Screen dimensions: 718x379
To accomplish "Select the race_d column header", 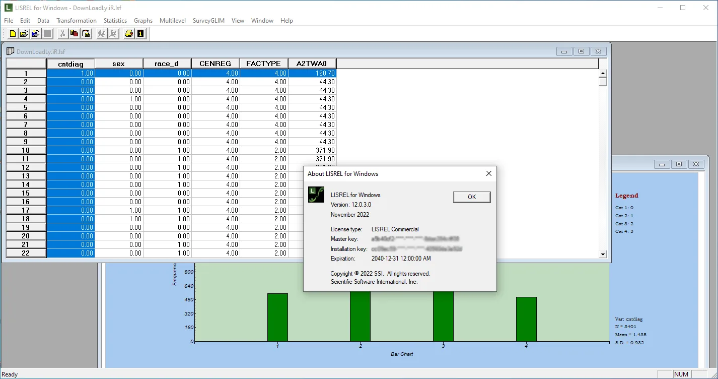I will coord(167,64).
